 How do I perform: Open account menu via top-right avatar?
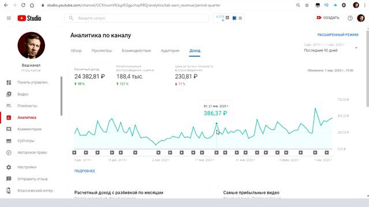tap(361, 18)
